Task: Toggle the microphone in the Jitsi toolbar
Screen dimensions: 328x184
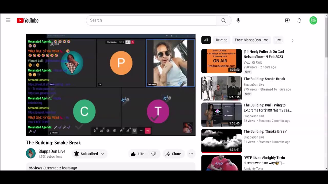Action: coord(95,131)
